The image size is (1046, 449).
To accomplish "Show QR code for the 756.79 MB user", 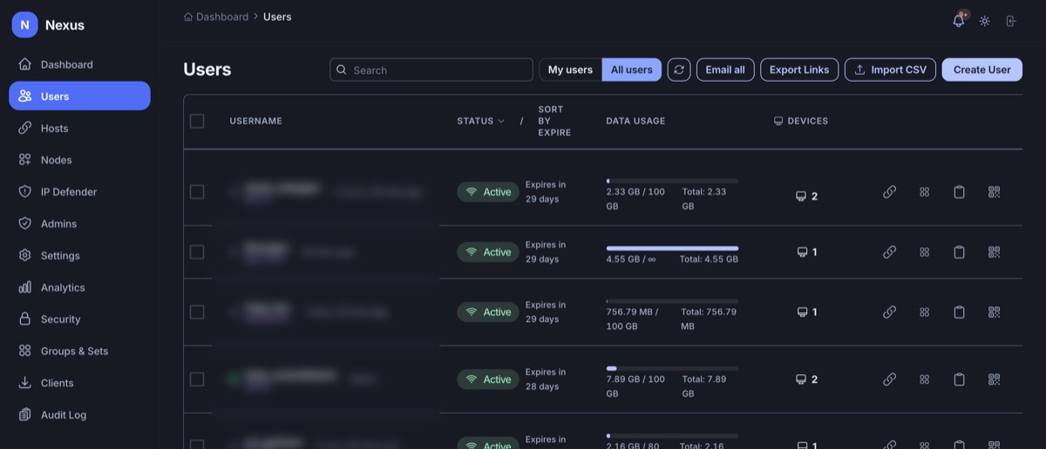I will coord(994,312).
